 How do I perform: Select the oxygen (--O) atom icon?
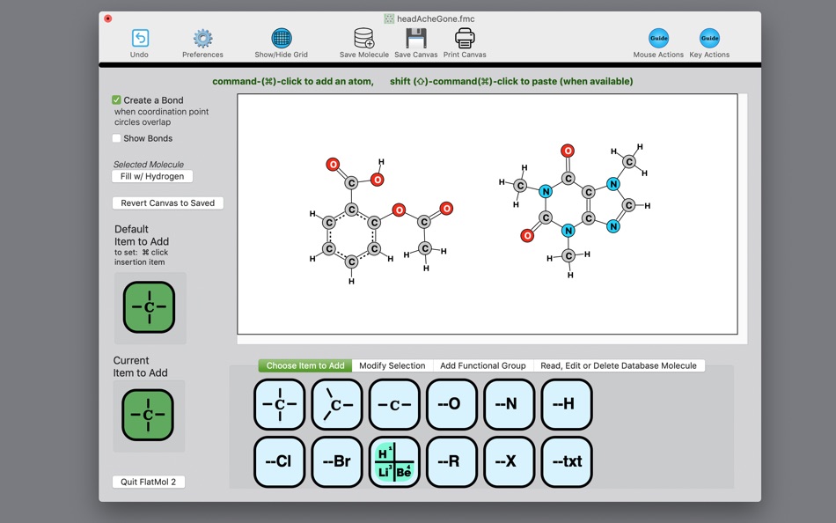point(451,404)
